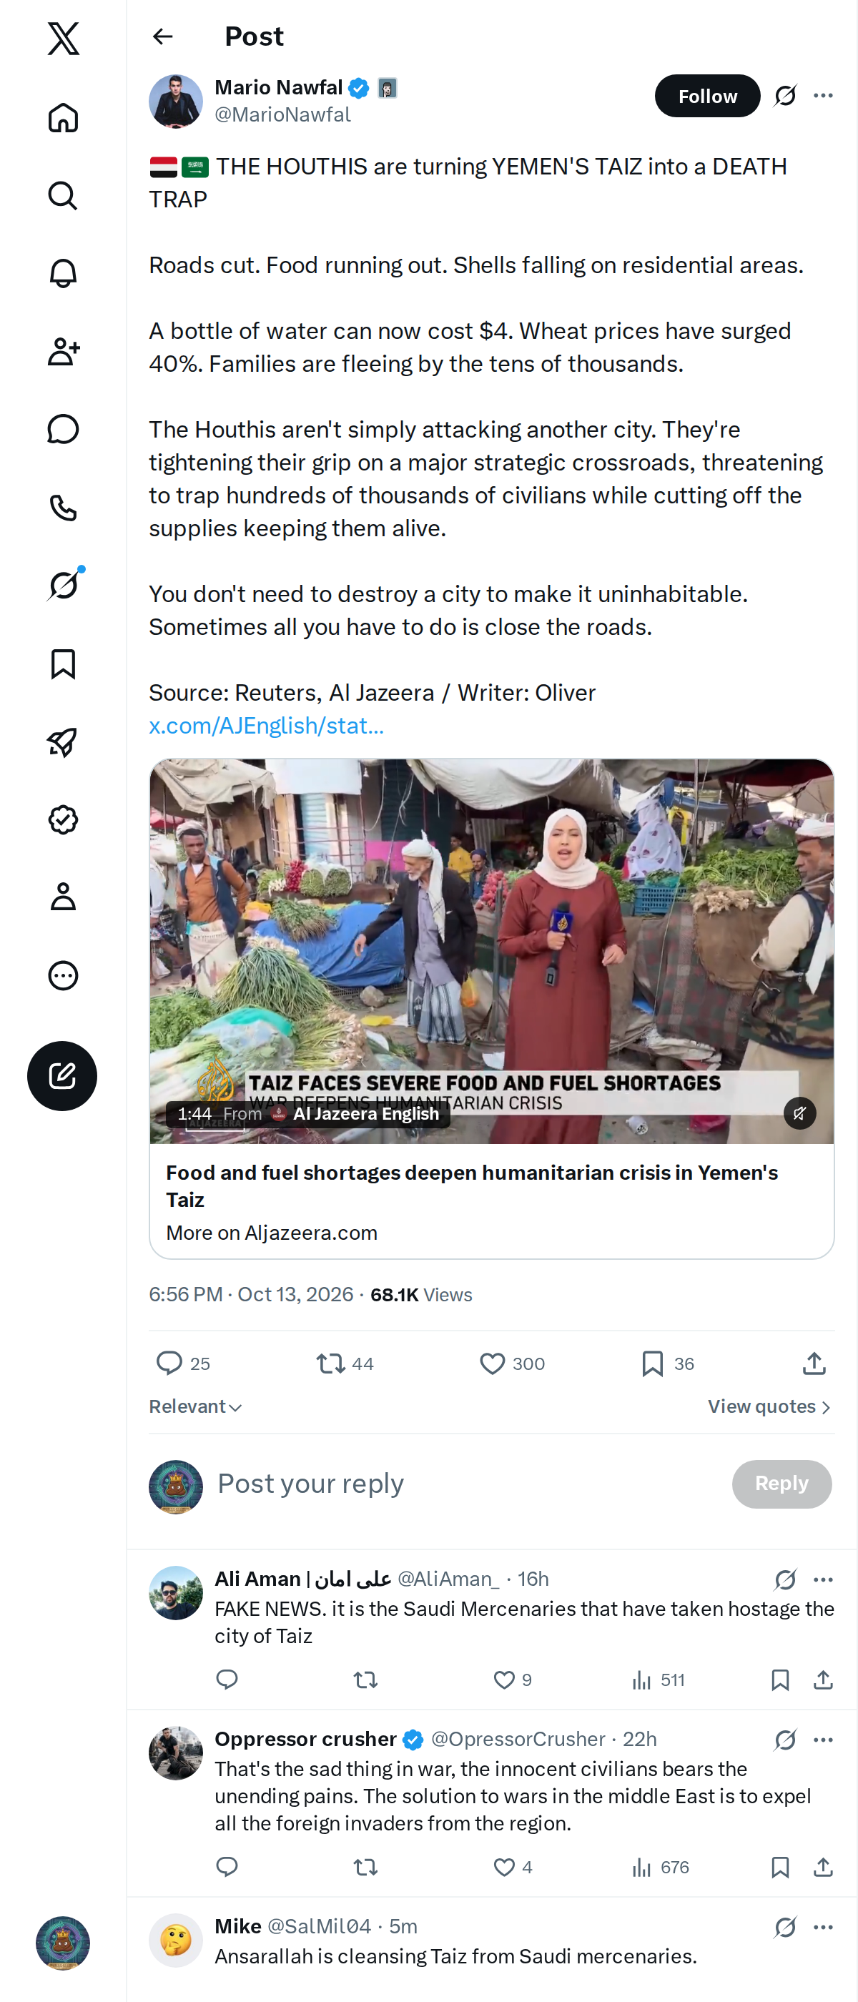This screenshot has height=2002, width=858.
Task: Click the compose post button
Action: point(62,1075)
